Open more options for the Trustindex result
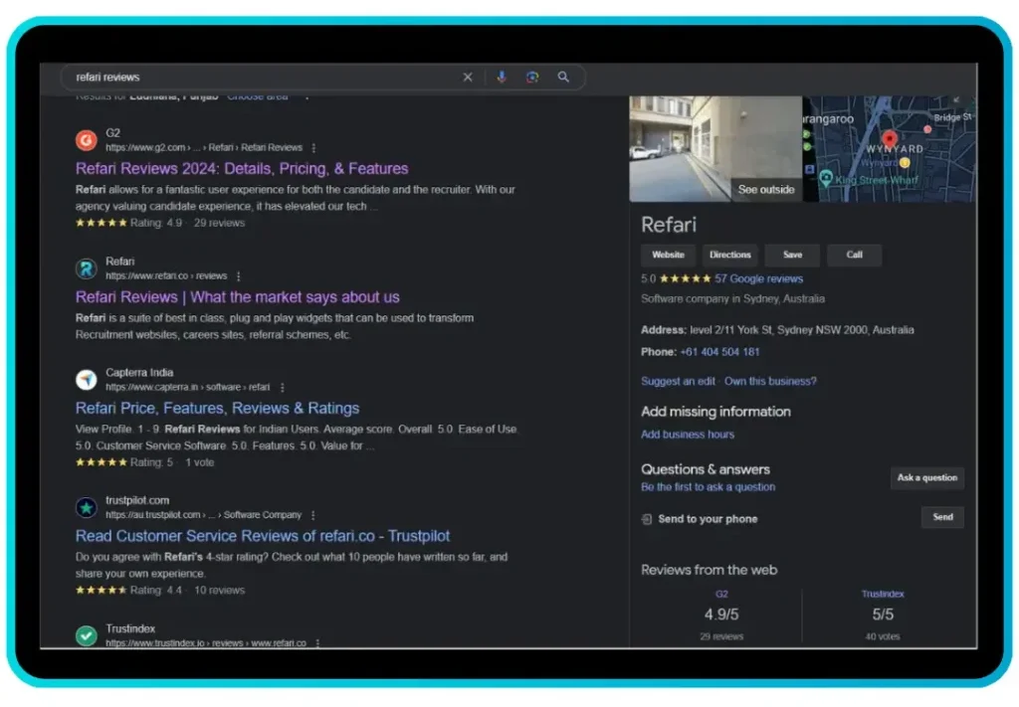 [317, 642]
